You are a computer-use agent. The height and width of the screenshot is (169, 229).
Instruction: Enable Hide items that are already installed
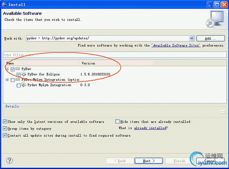point(117,121)
